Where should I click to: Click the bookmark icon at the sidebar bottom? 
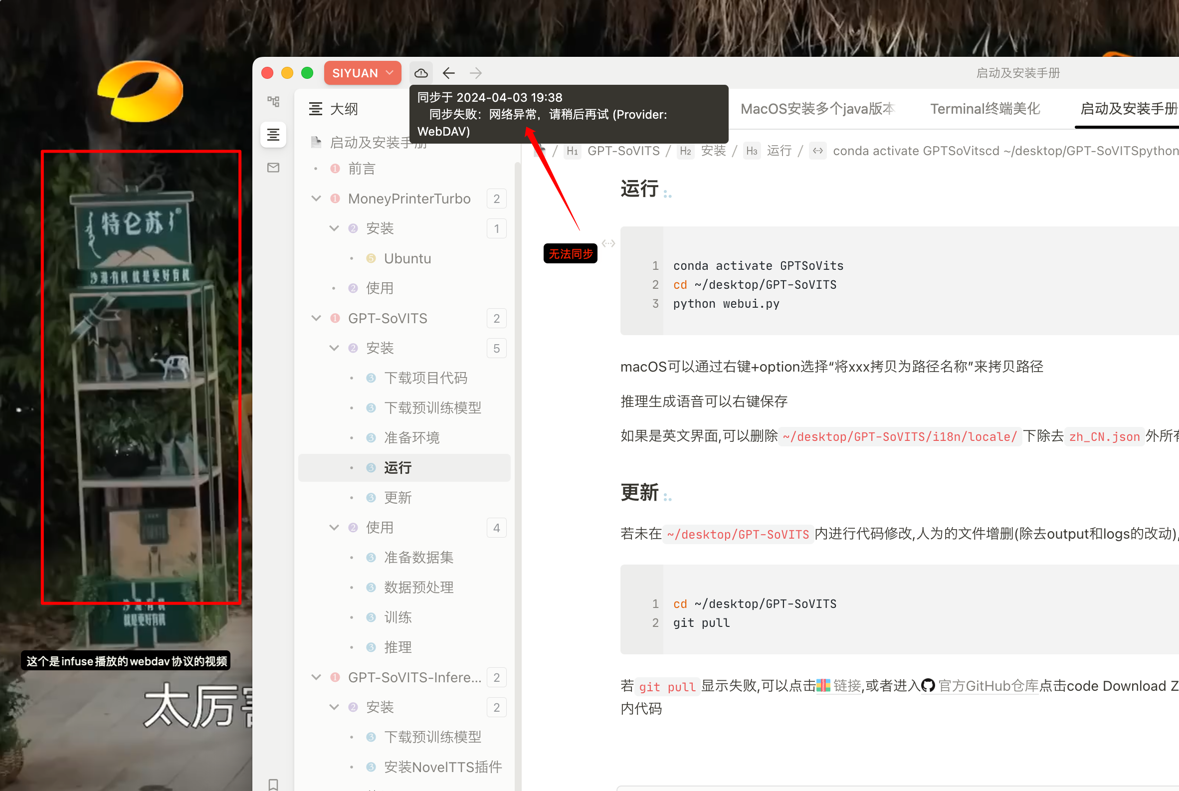click(274, 784)
